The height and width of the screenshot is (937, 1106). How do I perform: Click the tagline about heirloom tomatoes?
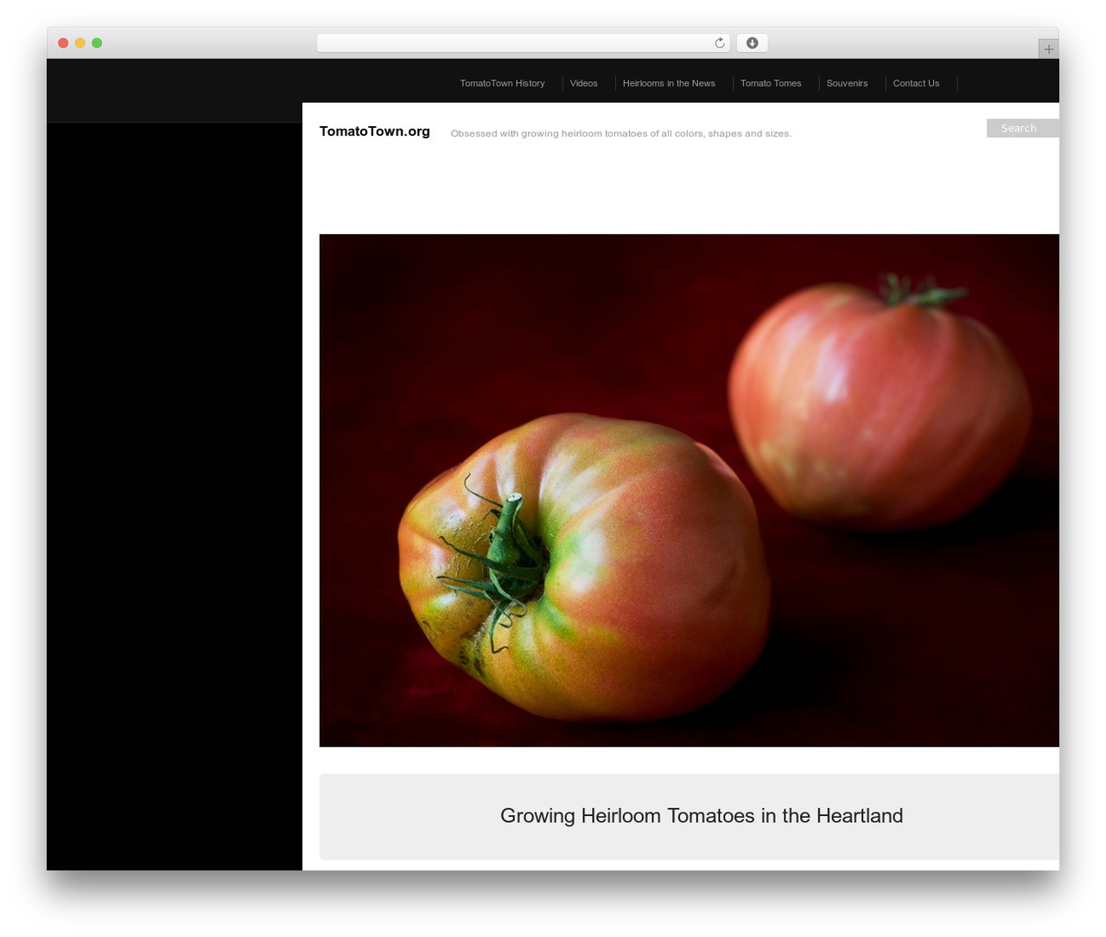coord(620,133)
